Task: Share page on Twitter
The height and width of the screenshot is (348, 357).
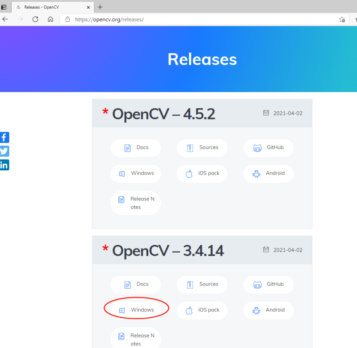Action: 4,151
